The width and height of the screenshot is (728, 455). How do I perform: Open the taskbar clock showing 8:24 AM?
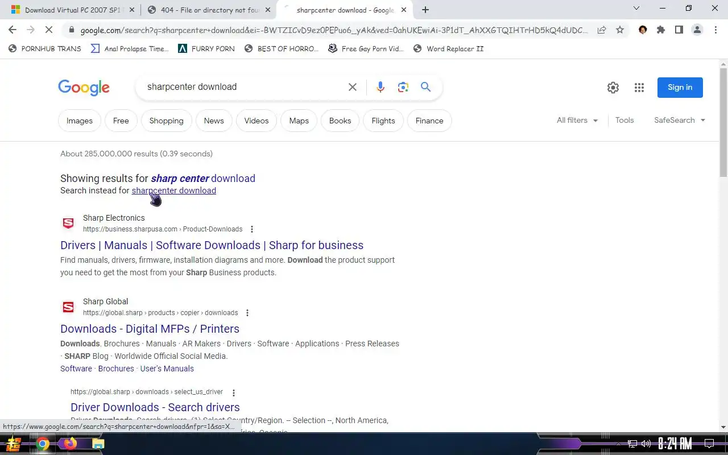click(675, 444)
